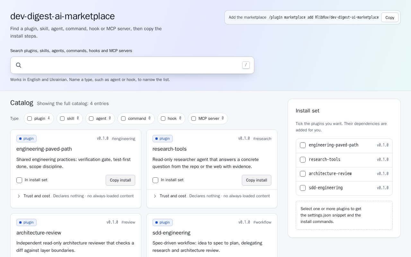411x257 pixels.
Task: Tick 'In install set' on research-tools card
Action: pos(155,180)
